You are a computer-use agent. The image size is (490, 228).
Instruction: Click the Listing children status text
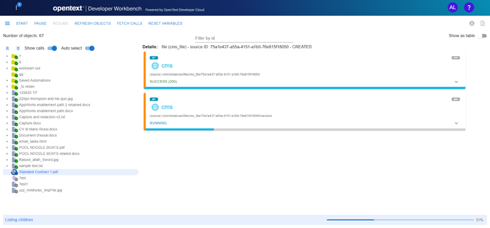(19, 220)
